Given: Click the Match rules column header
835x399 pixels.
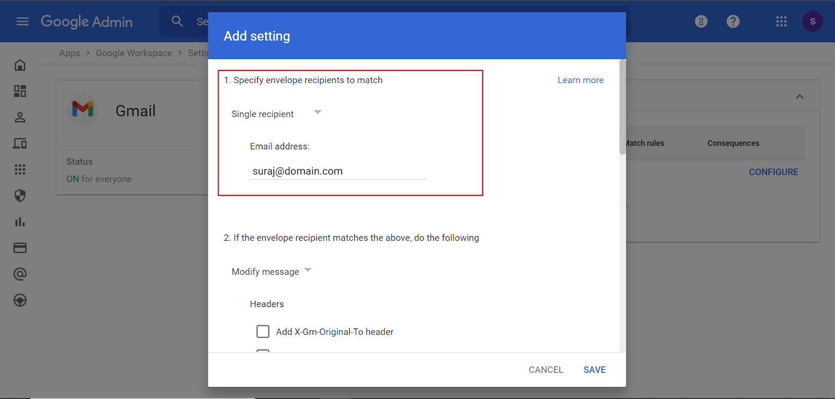Looking at the screenshot, I should 645,144.
